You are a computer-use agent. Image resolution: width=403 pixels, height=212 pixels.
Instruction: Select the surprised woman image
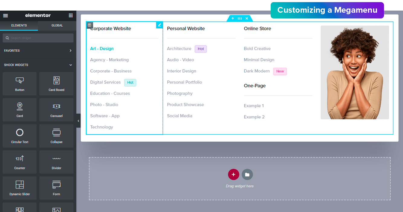(355, 72)
